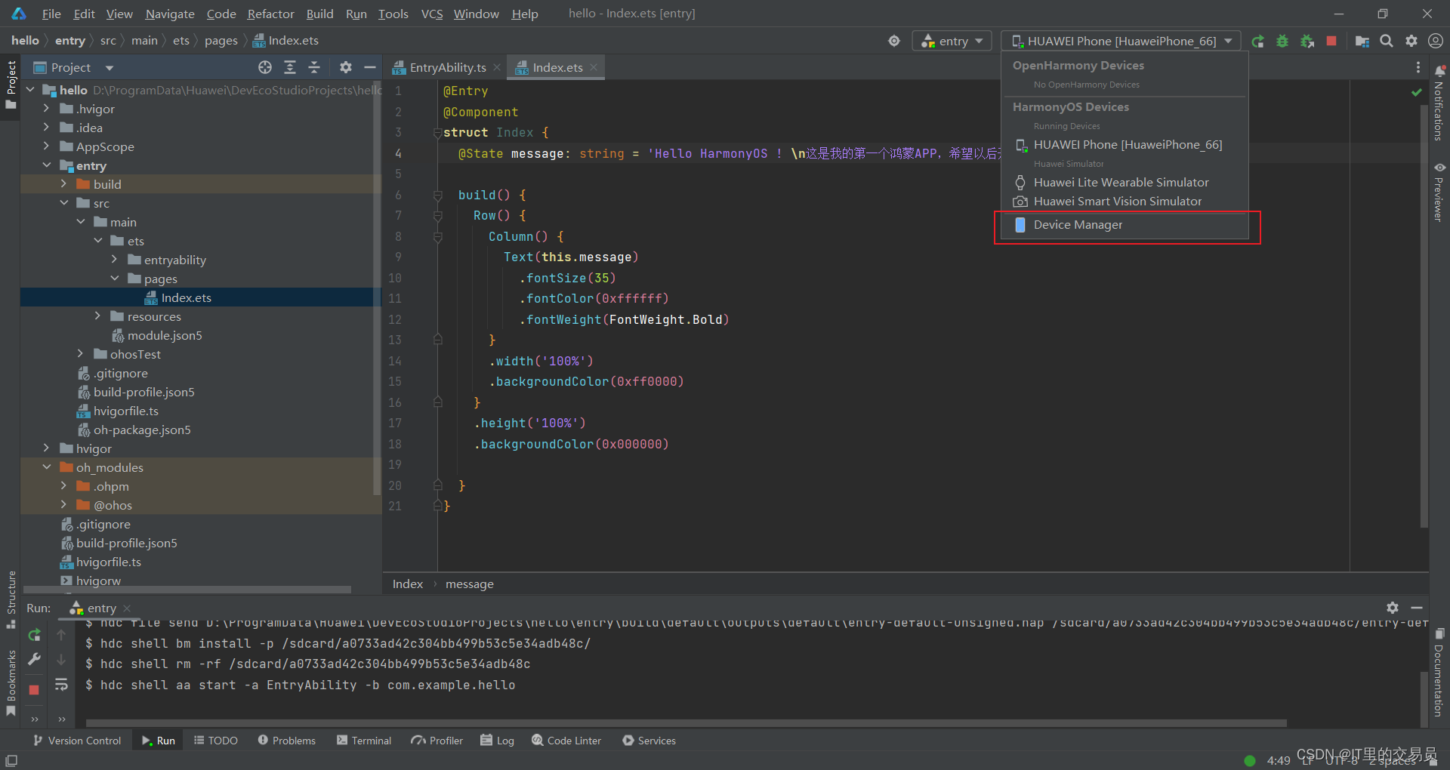The width and height of the screenshot is (1450, 770).
Task: Open the Documentation side panel
Action: 1439,673
